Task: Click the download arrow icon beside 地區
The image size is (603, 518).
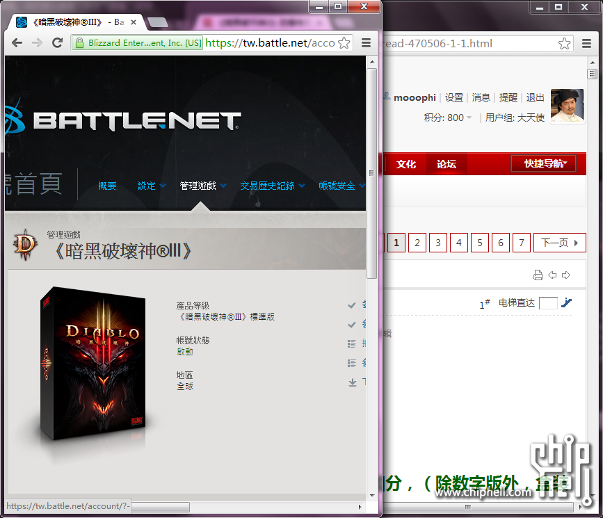Action: [352, 382]
